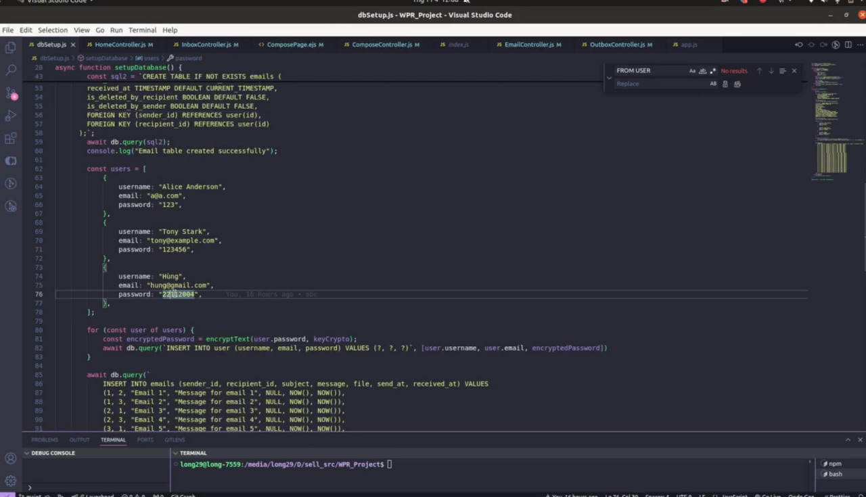The height and width of the screenshot is (497, 866).
Task: Show the Output panel tab
Action: point(79,440)
